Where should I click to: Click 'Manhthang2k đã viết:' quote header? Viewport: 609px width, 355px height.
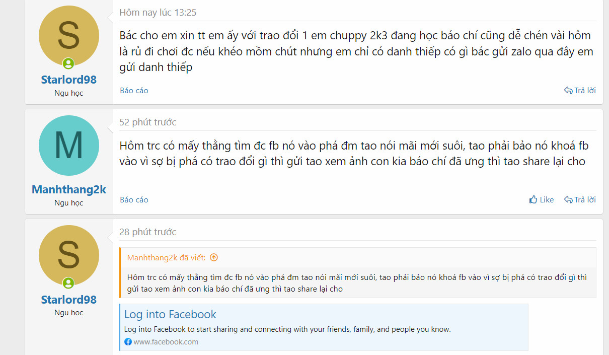[166, 257]
